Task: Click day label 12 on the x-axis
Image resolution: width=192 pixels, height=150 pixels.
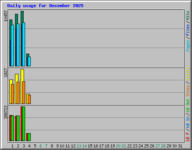Action: coord(73,146)
